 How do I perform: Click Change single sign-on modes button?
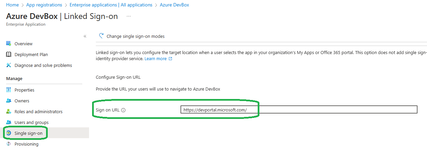[135, 36]
